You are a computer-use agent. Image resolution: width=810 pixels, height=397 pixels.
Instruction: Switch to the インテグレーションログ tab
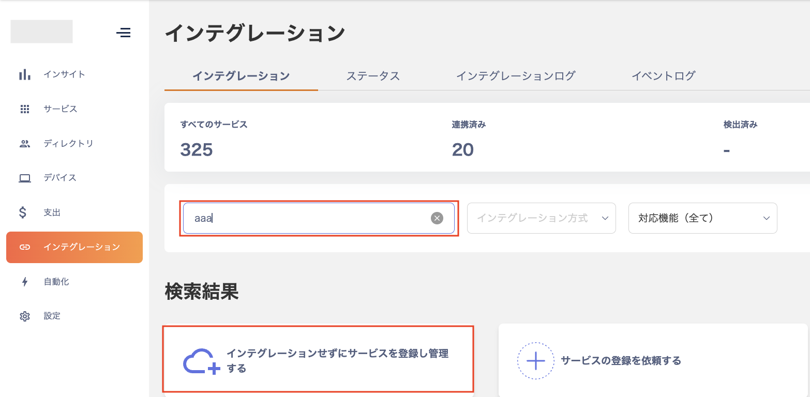pyautogui.click(x=516, y=76)
